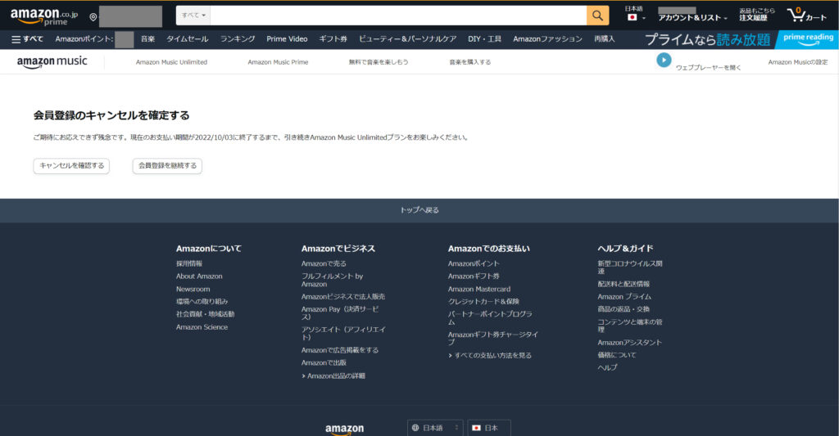This screenshot has width=839, height=436.
Task: Open Amazonビジネスで法人販売 footer link
Action: [x=343, y=297]
